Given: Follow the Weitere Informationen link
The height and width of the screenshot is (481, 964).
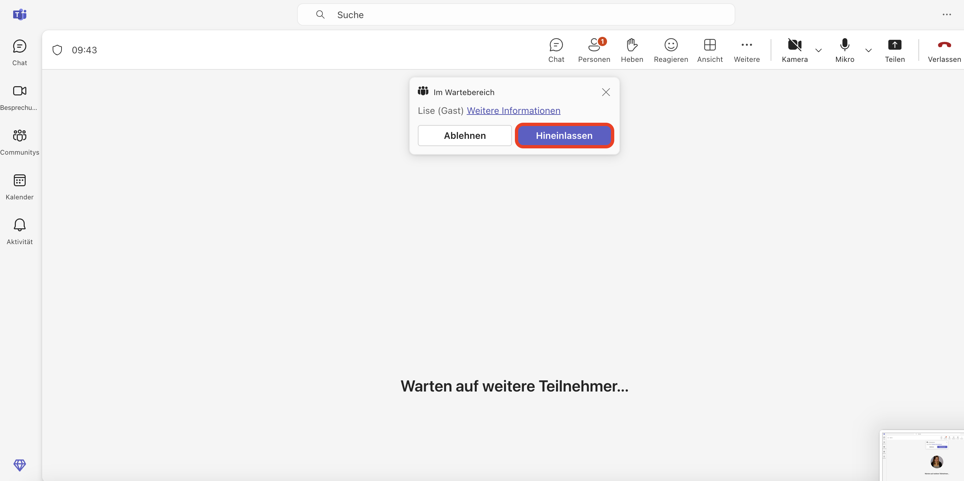Looking at the screenshot, I should pos(513,111).
